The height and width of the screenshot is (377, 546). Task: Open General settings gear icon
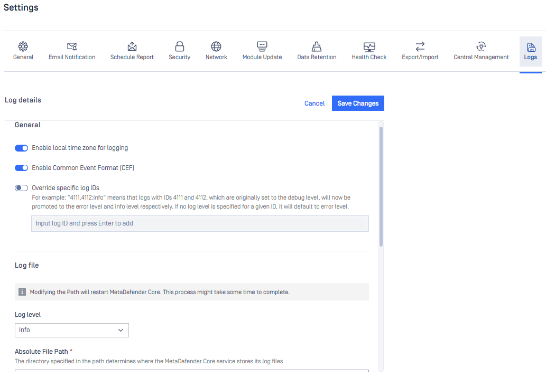[x=23, y=46]
